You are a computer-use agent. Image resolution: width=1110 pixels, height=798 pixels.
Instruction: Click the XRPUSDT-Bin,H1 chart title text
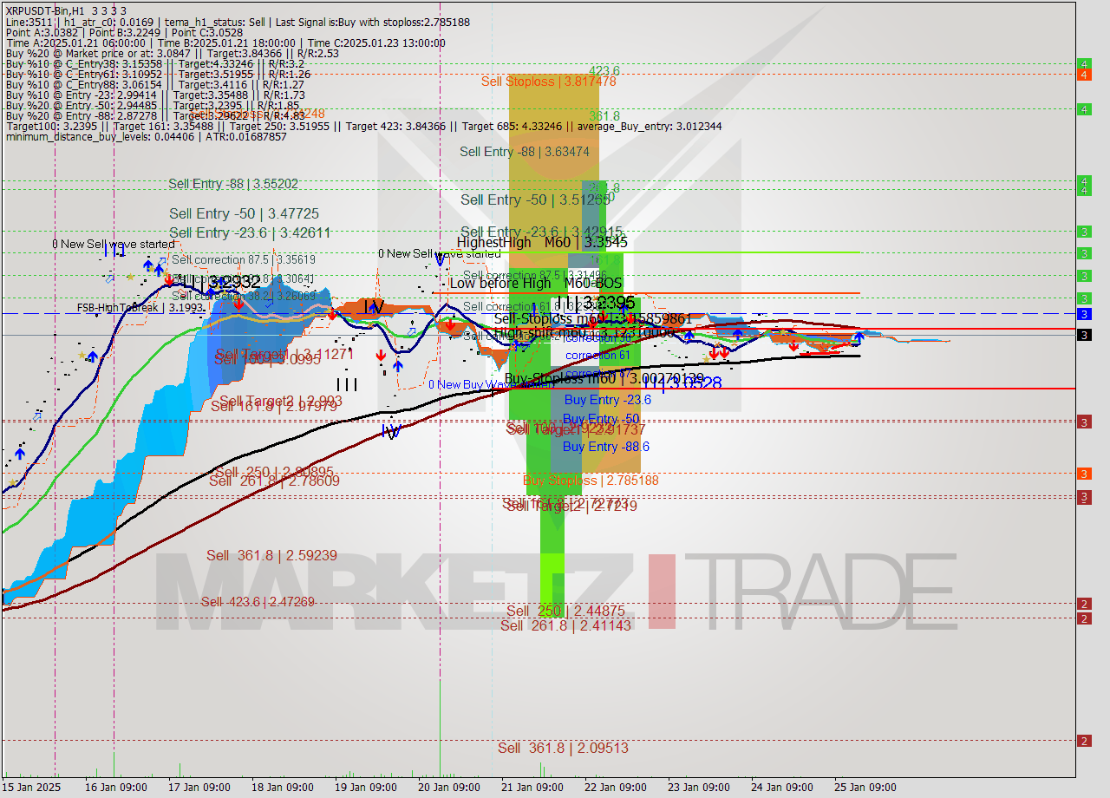coord(66,10)
